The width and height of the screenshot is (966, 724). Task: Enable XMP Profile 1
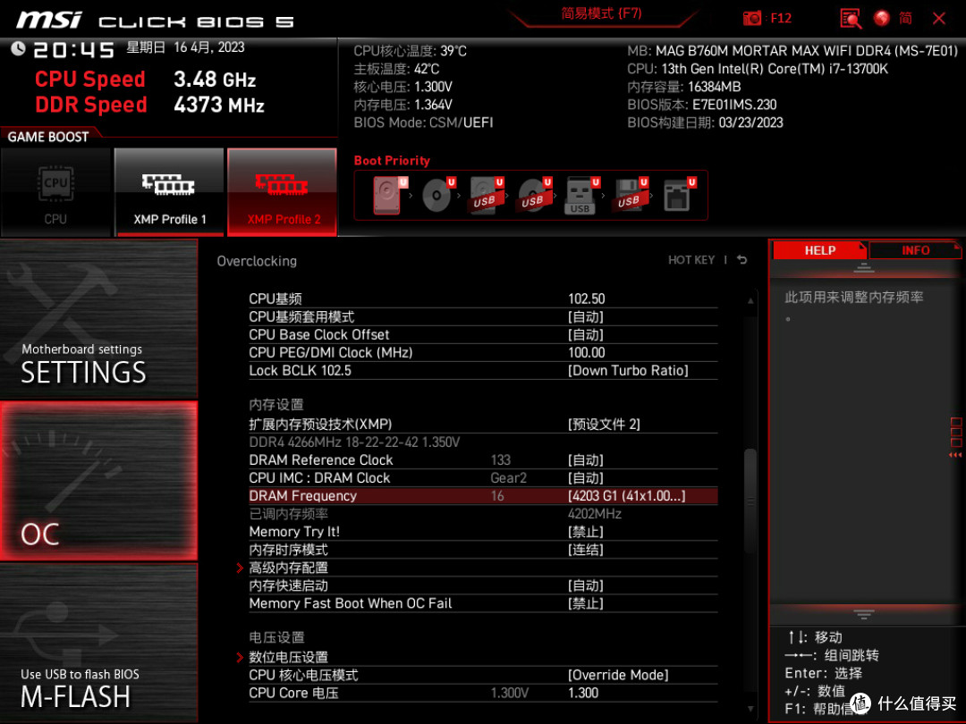coord(169,191)
